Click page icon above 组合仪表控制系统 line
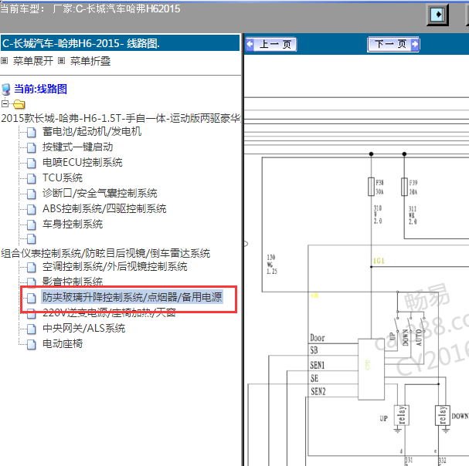This screenshot has height=466, width=469. [32, 239]
